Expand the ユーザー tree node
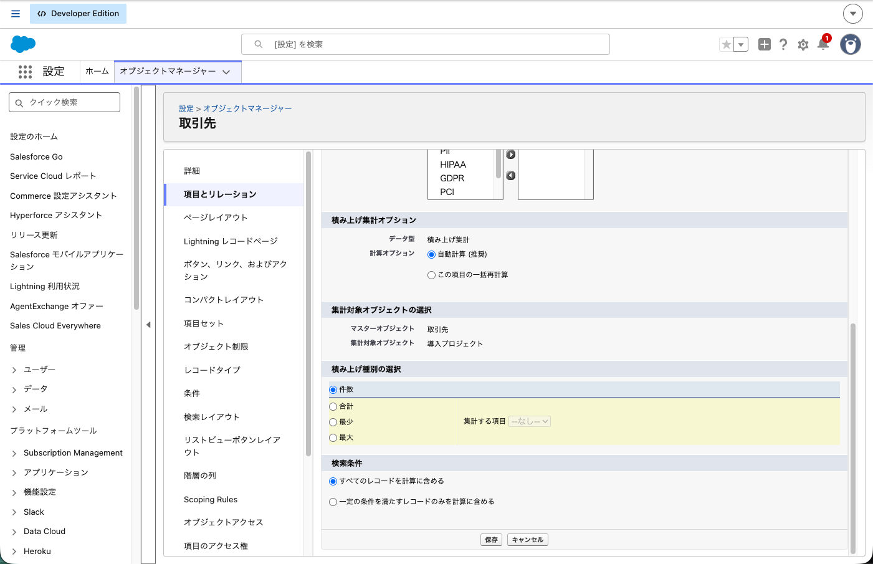The height and width of the screenshot is (564, 873). click(x=14, y=370)
